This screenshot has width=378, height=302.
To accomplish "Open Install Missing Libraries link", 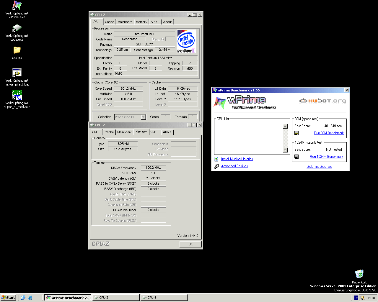I will click(237, 159).
